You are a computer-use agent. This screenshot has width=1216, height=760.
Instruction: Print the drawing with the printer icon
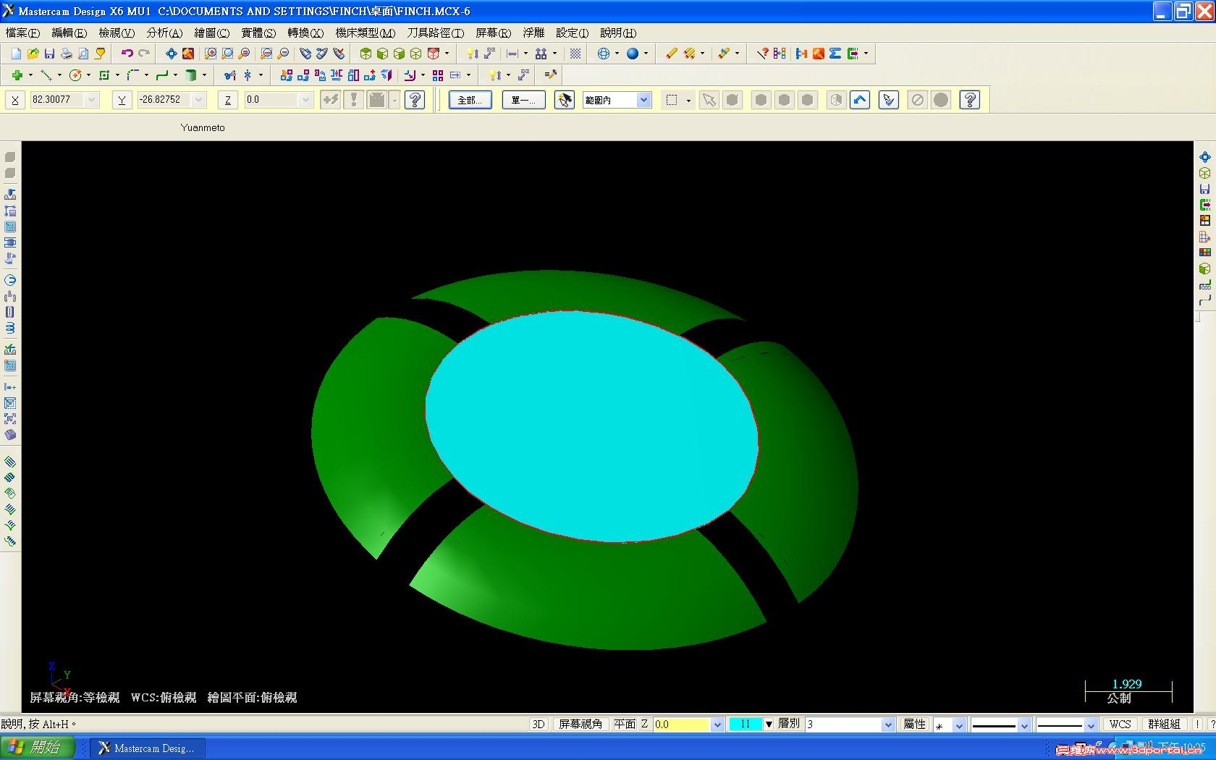coord(66,54)
